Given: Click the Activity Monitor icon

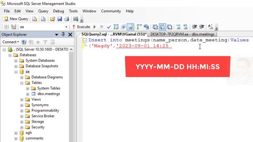Looking at the screenshot, I should [76, 19].
